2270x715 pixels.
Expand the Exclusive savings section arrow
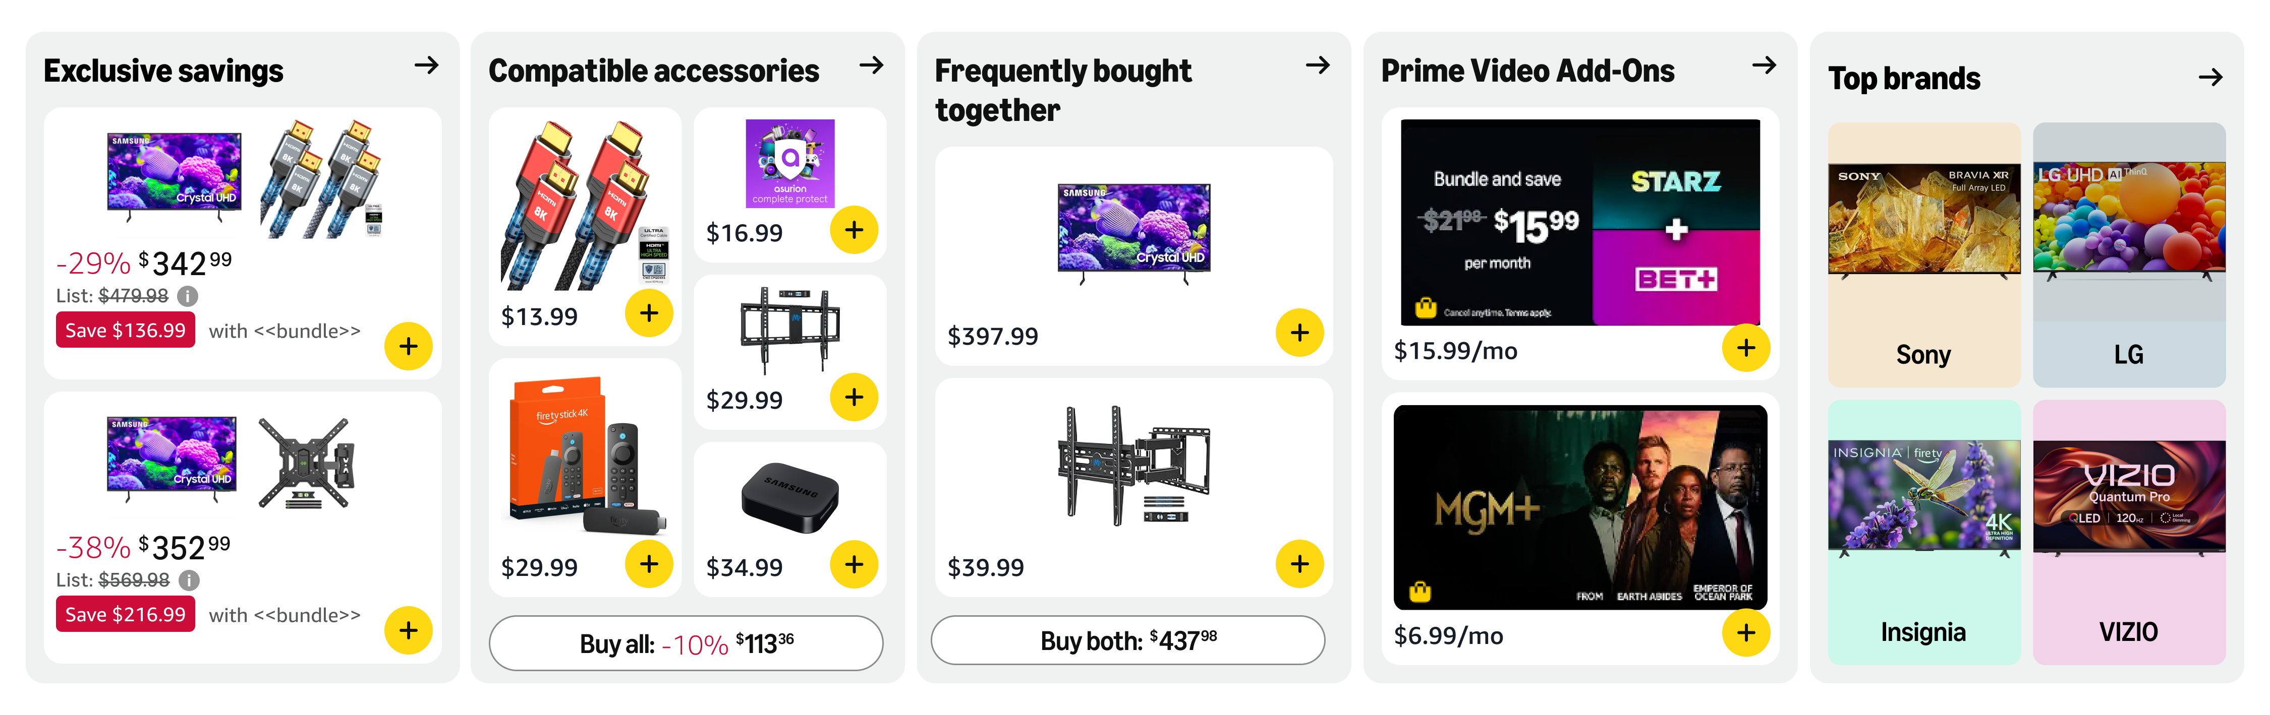click(x=426, y=65)
